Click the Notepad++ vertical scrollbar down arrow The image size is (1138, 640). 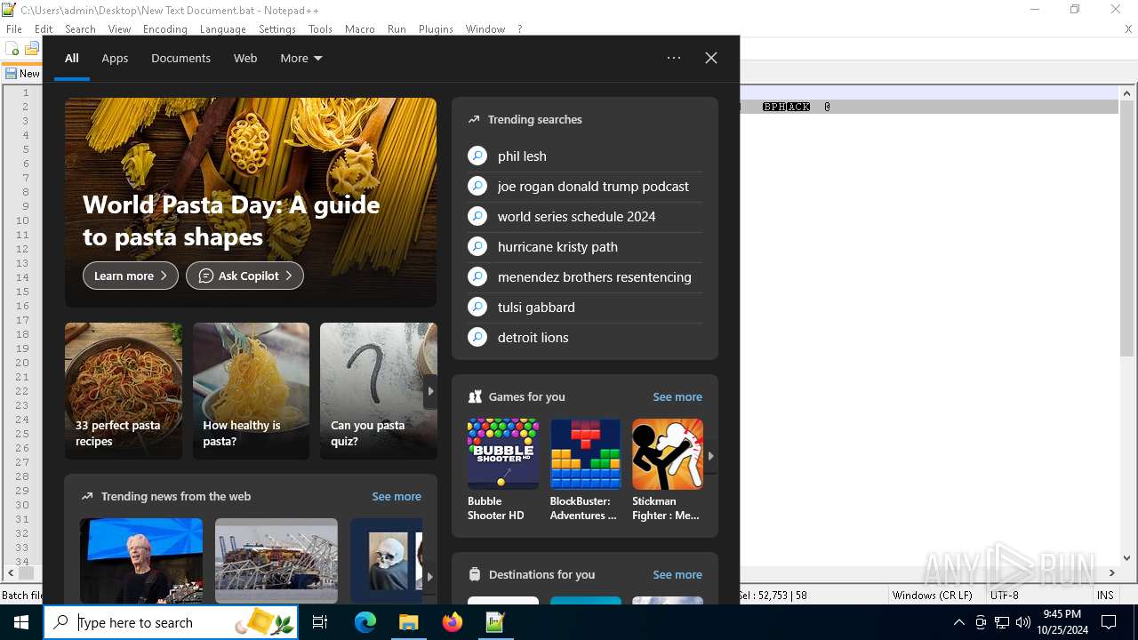pos(1126,558)
